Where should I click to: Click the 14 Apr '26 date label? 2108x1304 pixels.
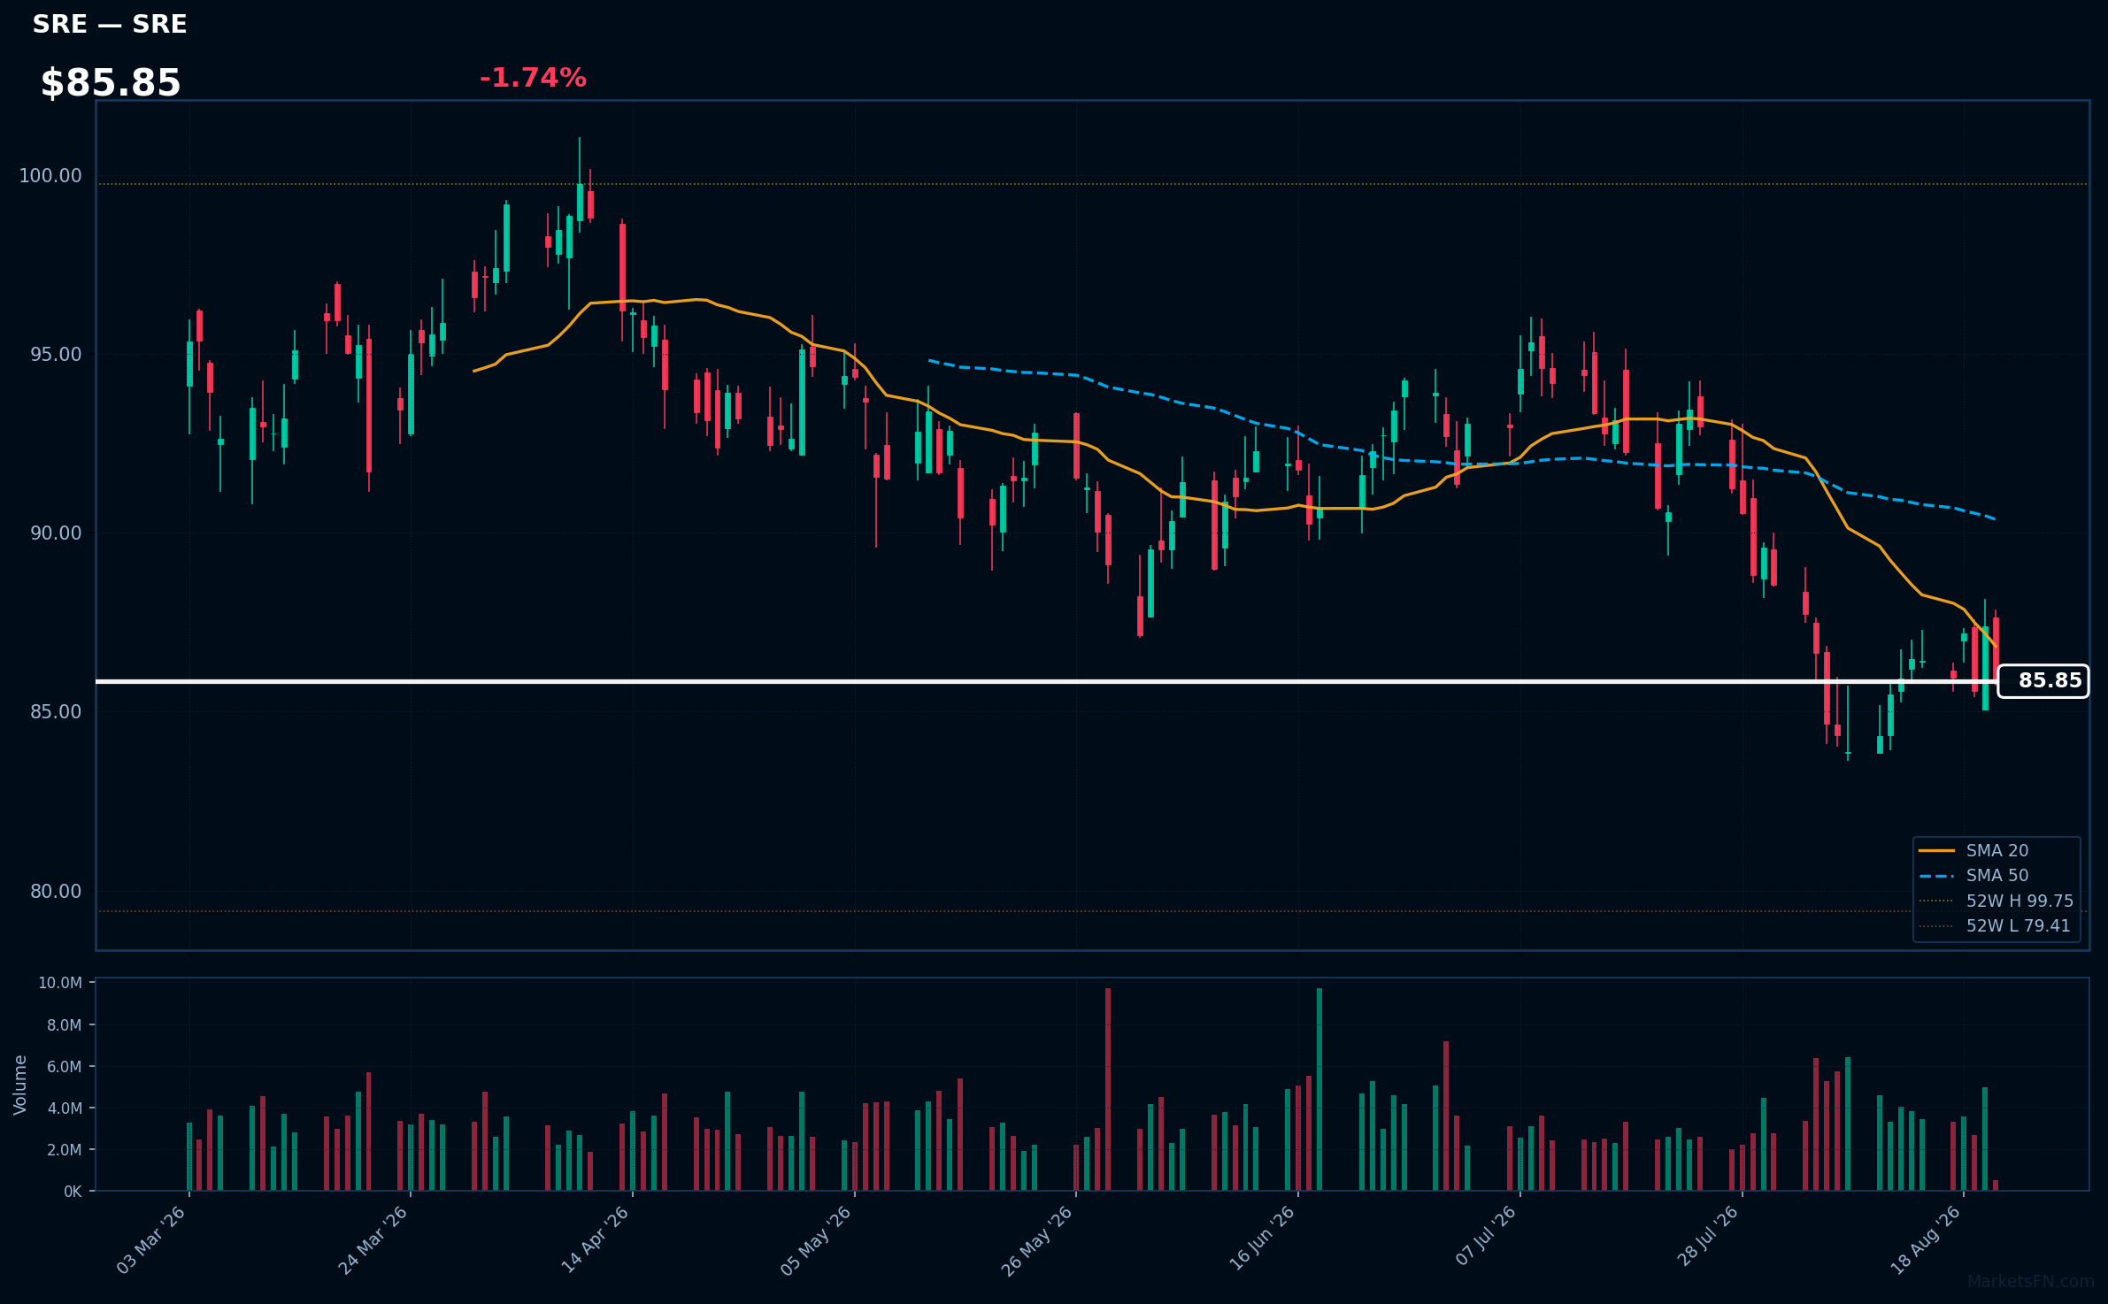click(x=595, y=1239)
